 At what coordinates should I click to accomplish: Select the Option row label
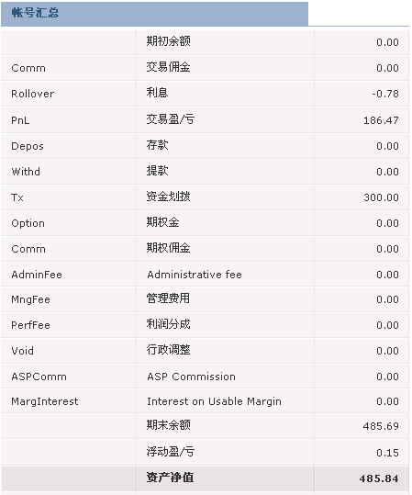28,223
